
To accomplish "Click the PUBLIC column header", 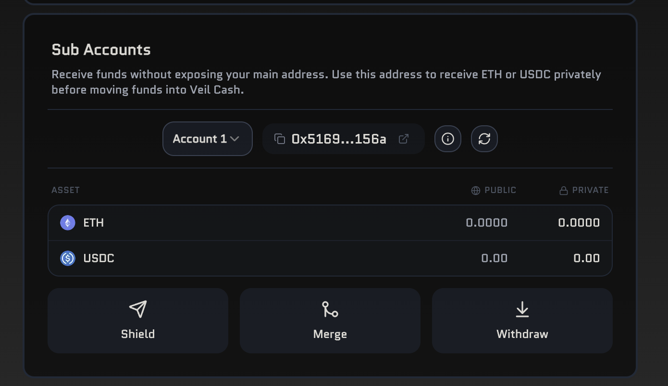I will [500, 190].
